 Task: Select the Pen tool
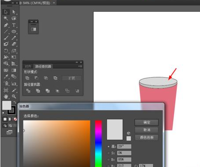click(x=6, y=25)
